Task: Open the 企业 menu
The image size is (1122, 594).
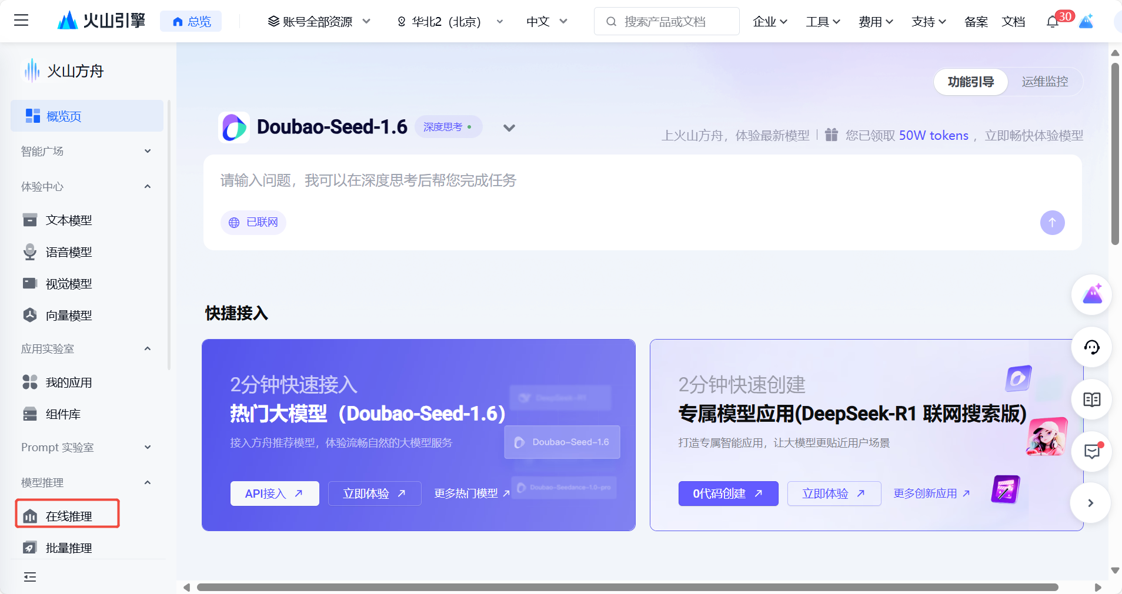Action: (x=770, y=22)
